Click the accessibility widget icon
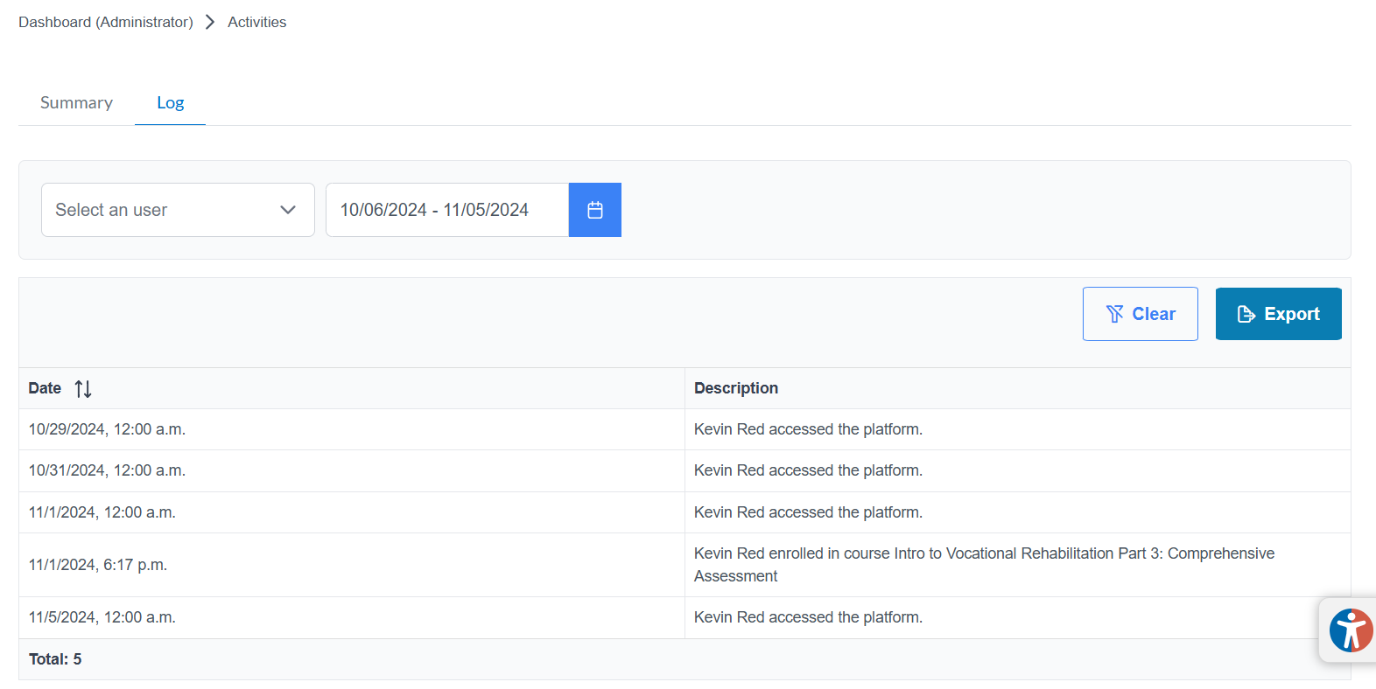The image size is (1376, 689). (x=1350, y=630)
